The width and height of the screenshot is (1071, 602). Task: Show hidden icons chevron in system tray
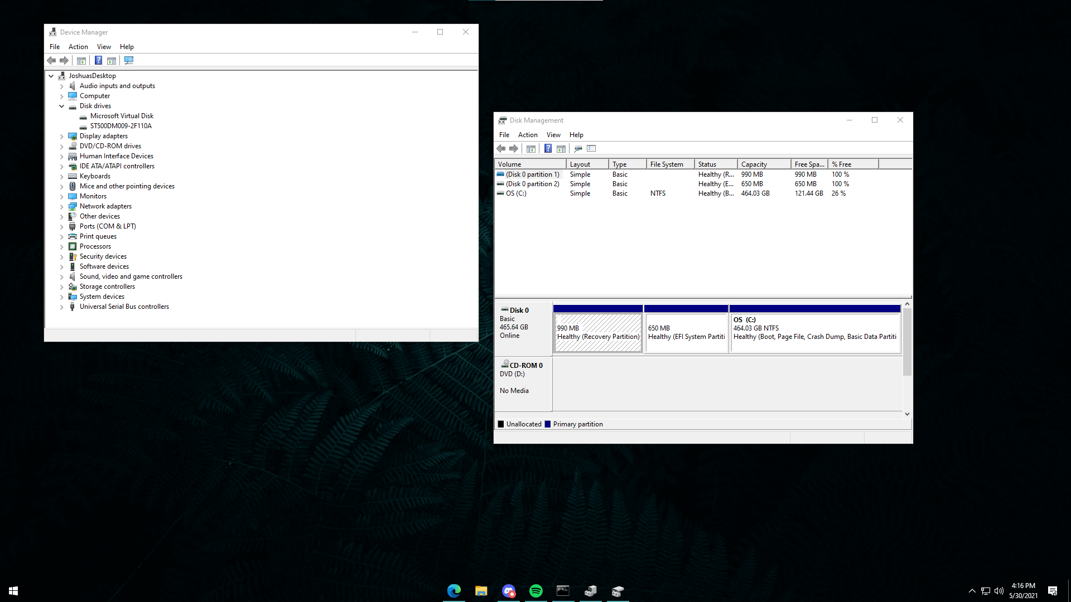pyautogui.click(x=972, y=591)
